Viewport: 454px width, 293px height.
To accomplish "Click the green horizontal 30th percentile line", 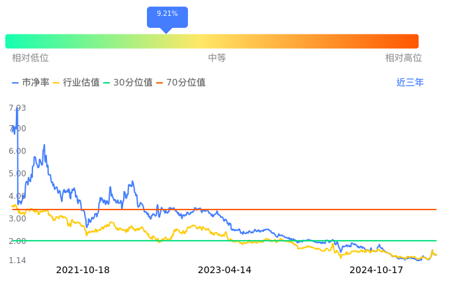I will [x=199, y=241].
